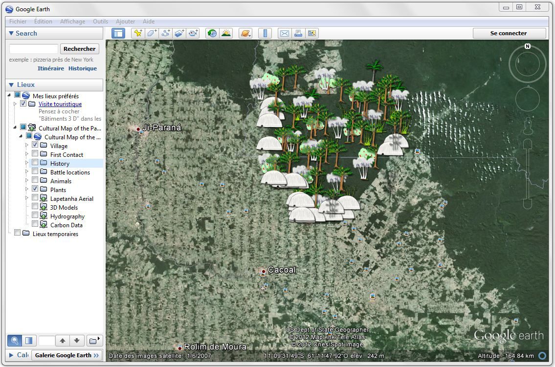
Task: Record a tour with the camera icon
Action: coord(193,33)
